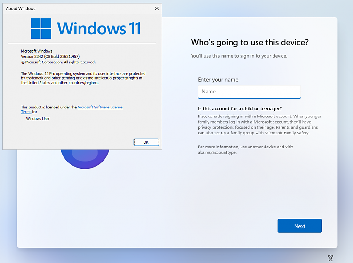Click the 'Microsoft Windows' text line
This screenshot has height=263, width=353.
(x=37, y=51)
